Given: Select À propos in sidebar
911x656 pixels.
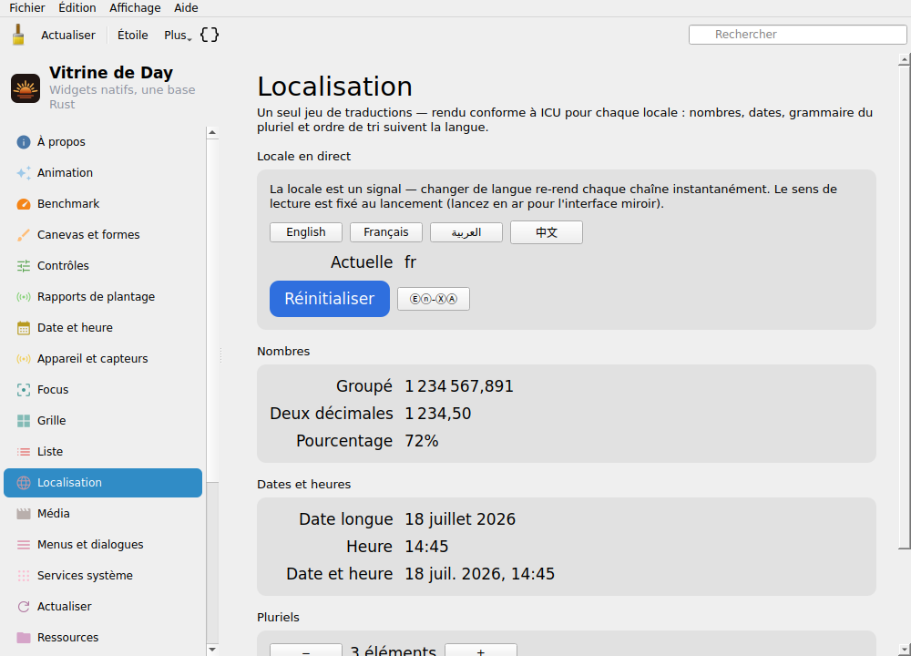Looking at the screenshot, I should click(x=103, y=142).
